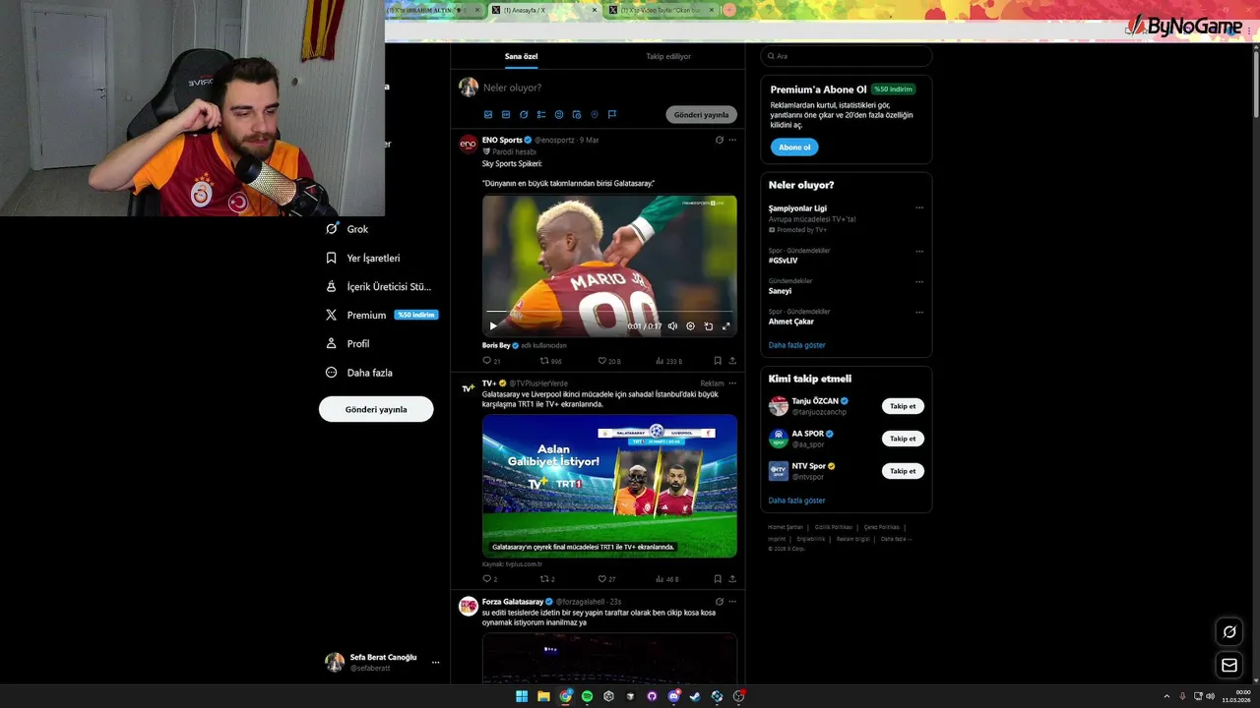Open the floating Grok button
The width and height of the screenshot is (1260, 708).
coord(1229,632)
